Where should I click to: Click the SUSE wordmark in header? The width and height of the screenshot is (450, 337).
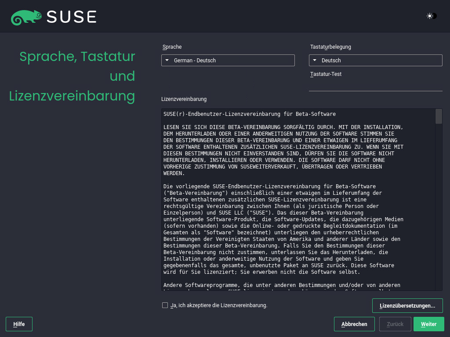click(x=71, y=17)
